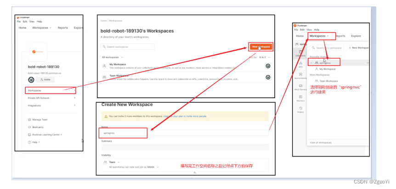396x189 pixels.
Task: Expand Integrations row in left panel
Action: 52,106
